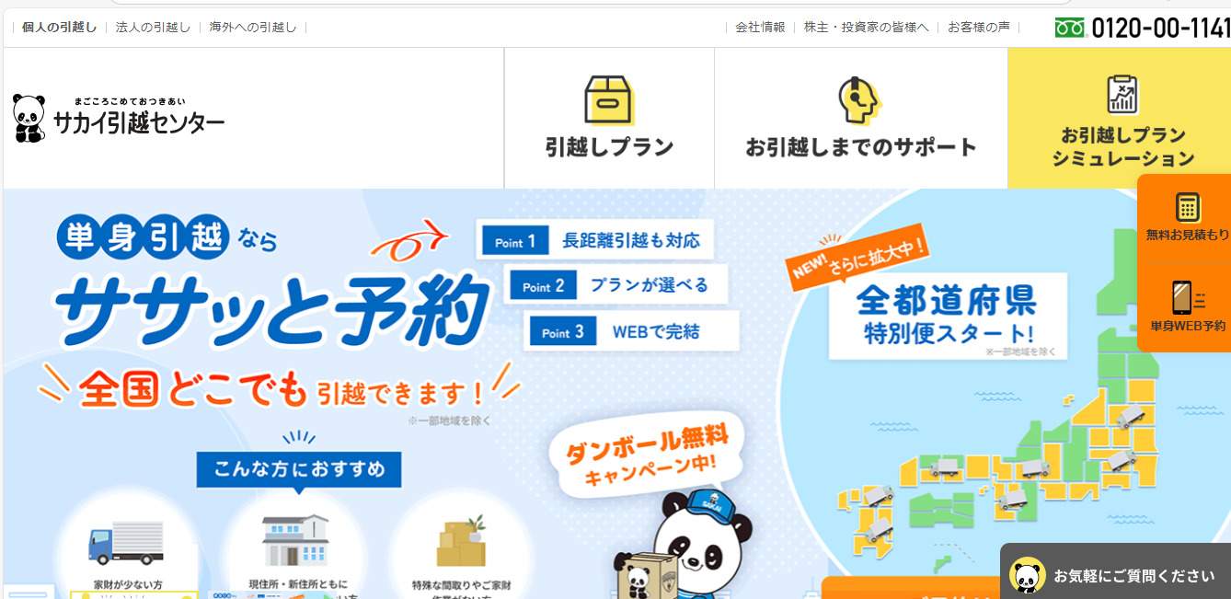
Task: Select the 法人の引越し tab
Action: 153,28
